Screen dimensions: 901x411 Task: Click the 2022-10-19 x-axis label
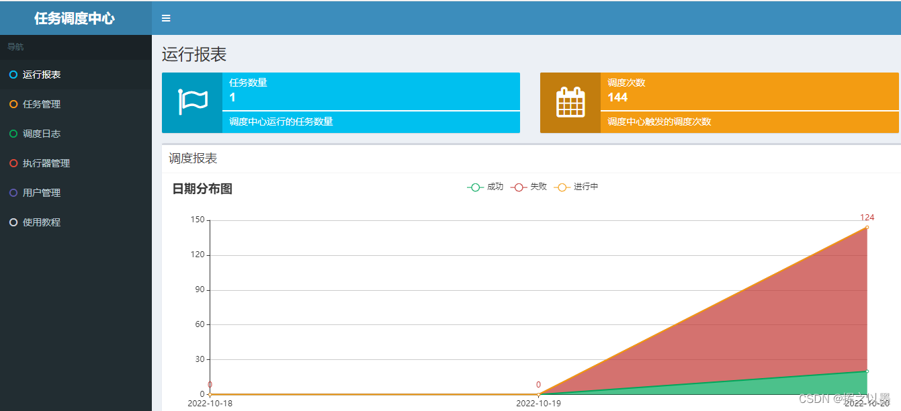pos(538,404)
